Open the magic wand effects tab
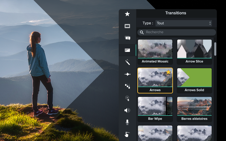Image resolution: width=226 pixels, height=141 pixels. coord(127,62)
